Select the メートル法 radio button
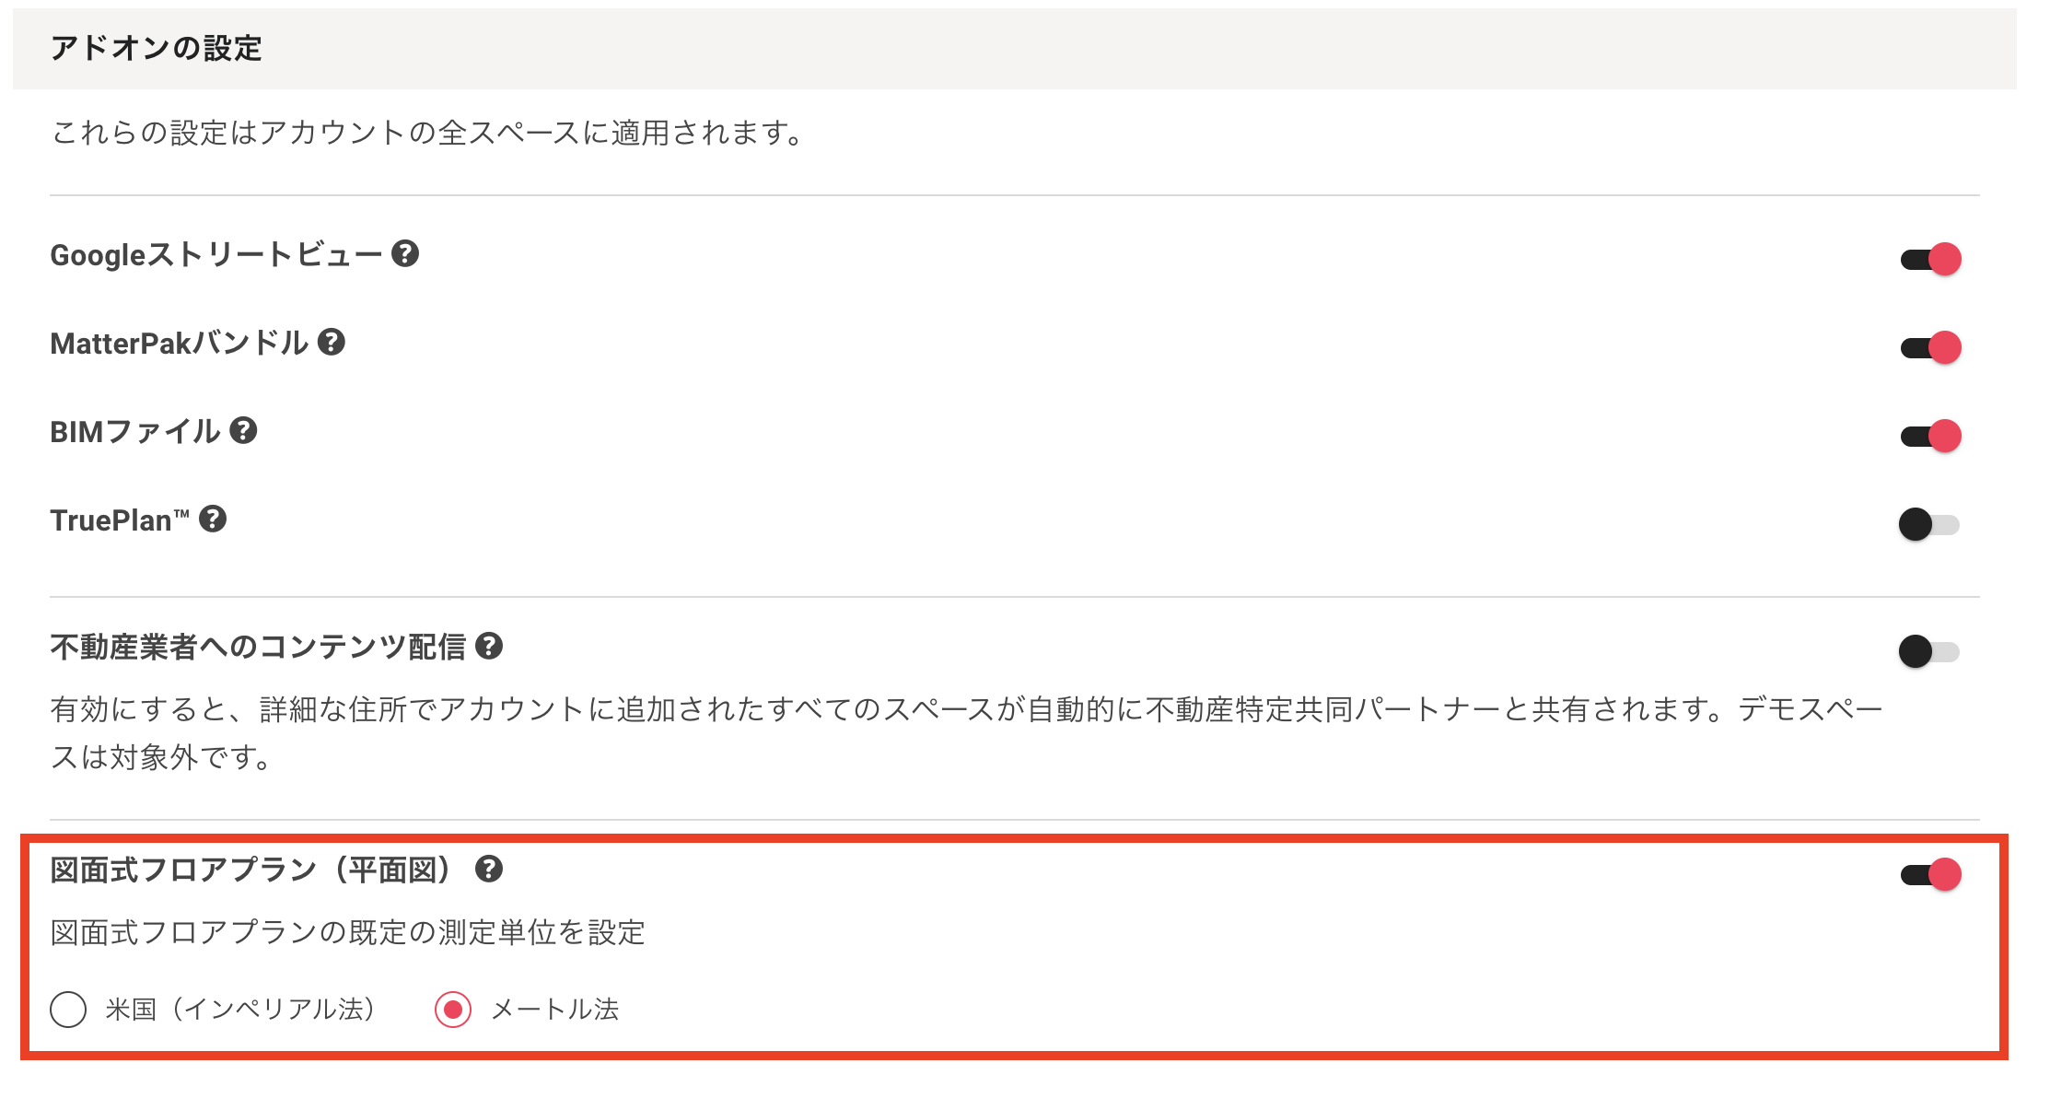The height and width of the screenshot is (1098, 2050). tap(453, 1010)
